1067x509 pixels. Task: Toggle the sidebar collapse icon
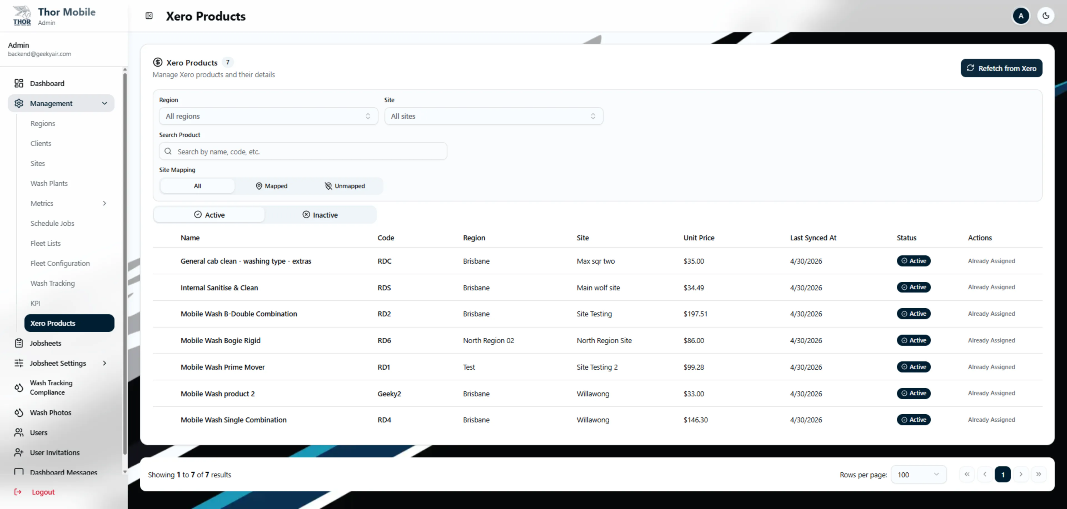[x=149, y=16]
